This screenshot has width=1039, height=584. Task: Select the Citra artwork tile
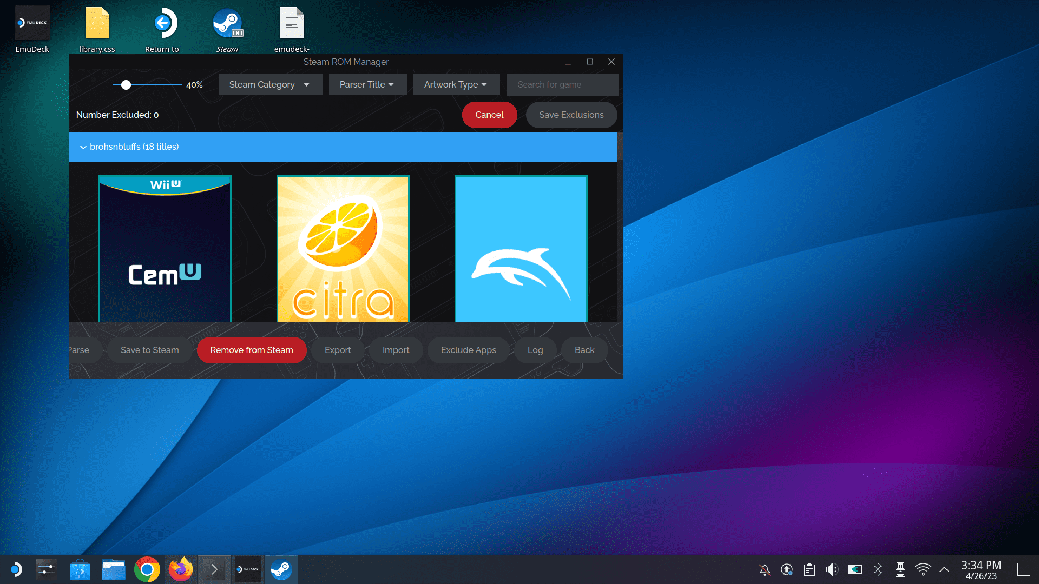pos(343,249)
